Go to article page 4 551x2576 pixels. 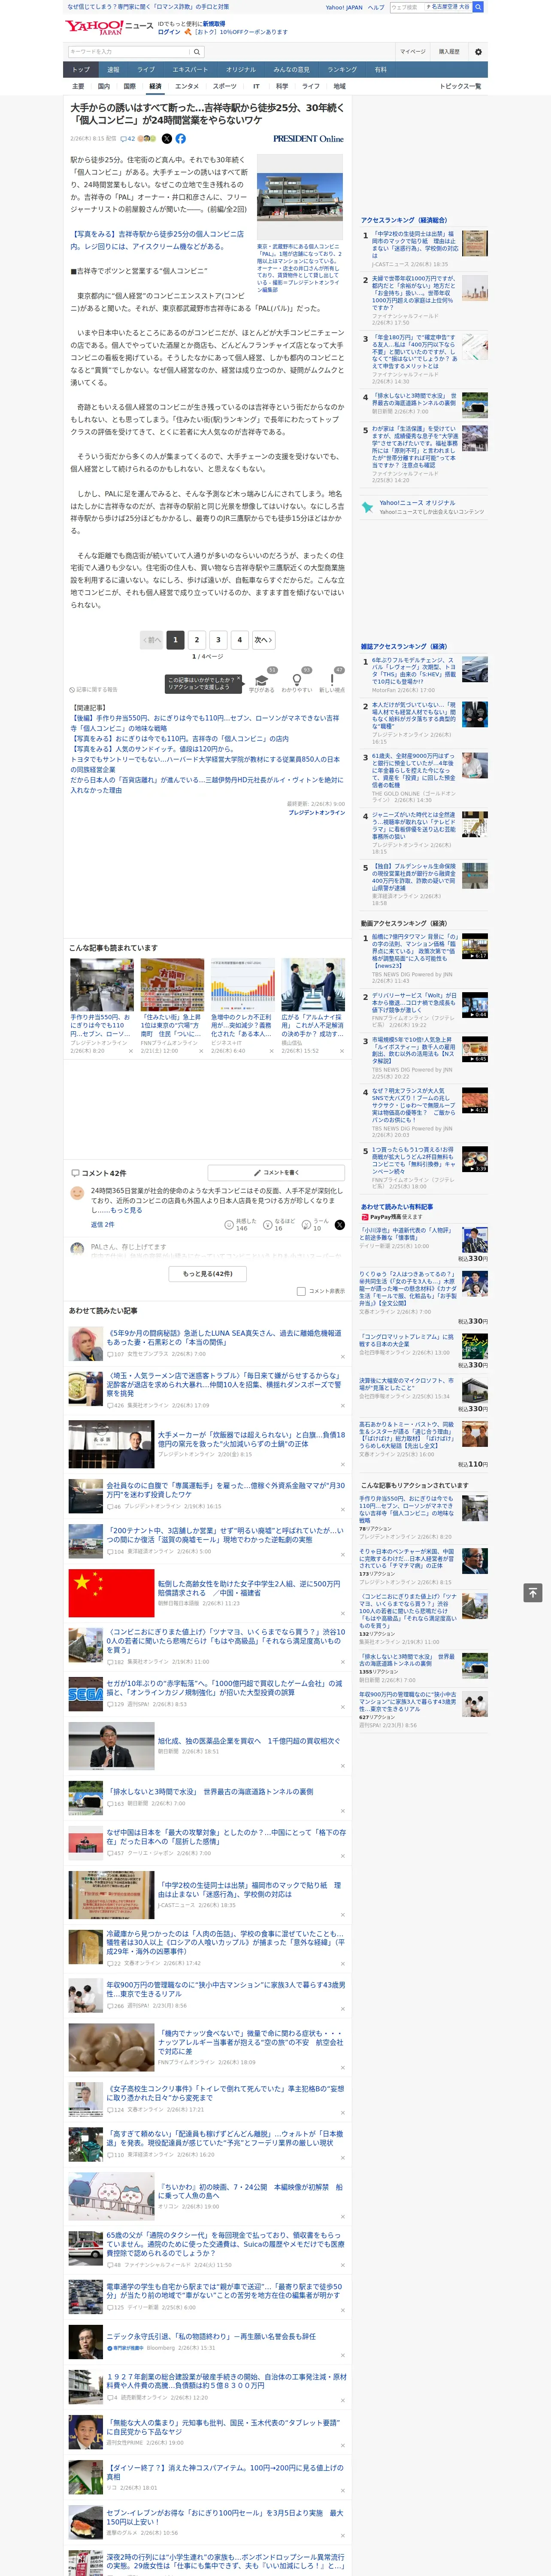[239, 640]
